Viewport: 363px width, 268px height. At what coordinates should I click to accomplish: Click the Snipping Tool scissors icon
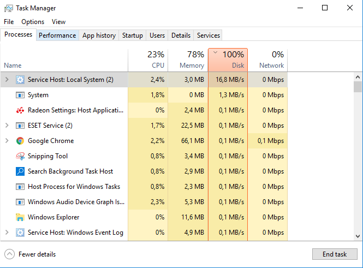(x=20, y=156)
